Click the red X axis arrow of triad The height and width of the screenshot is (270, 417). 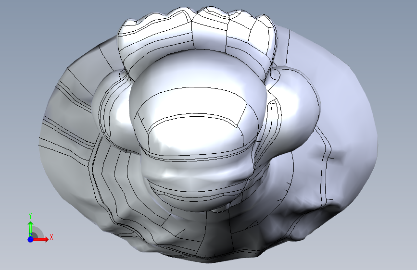(40, 239)
